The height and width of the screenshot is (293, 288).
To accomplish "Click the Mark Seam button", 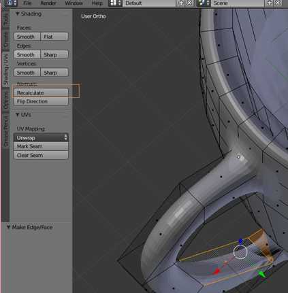I will (41, 146).
